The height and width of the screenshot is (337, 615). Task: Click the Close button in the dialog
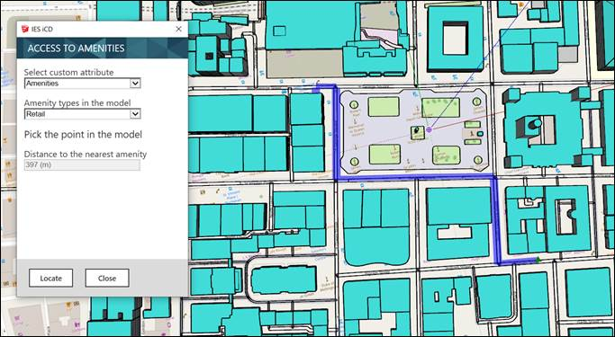107,278
